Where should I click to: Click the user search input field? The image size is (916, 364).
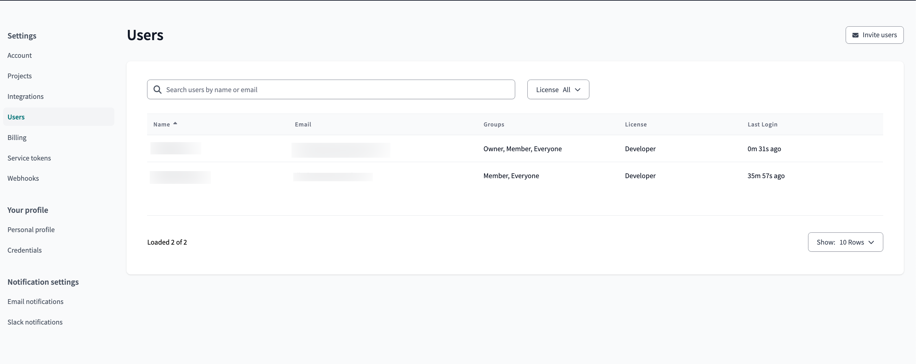331,89
